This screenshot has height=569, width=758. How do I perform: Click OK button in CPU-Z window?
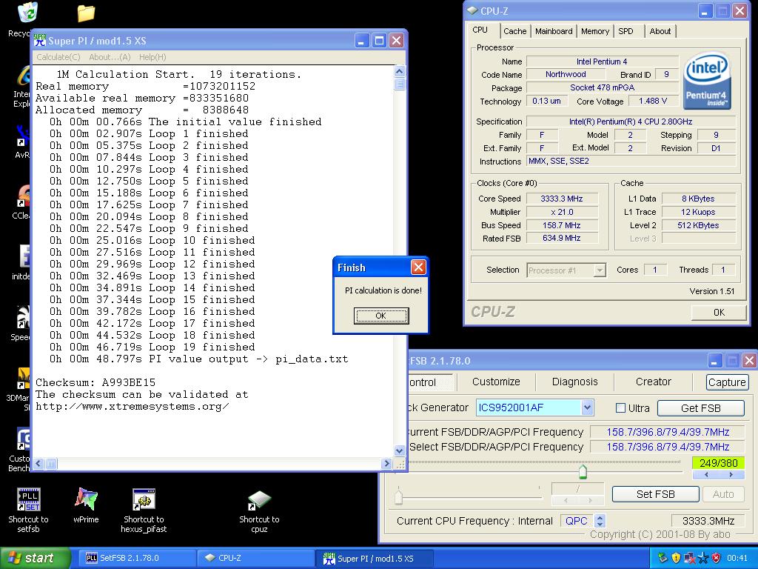pyautogui.click(x=719, y=313)
